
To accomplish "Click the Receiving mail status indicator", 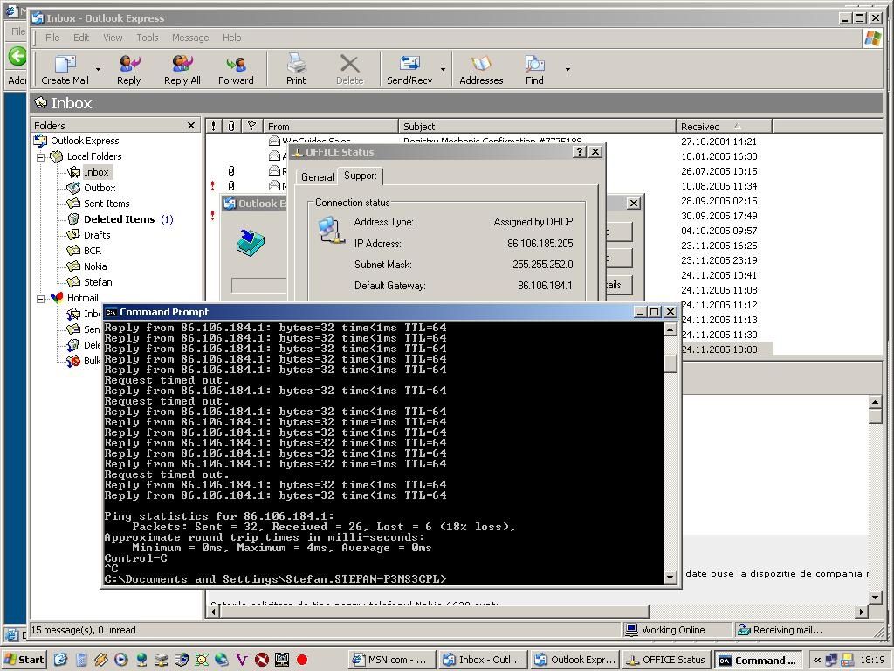I will [780, 630].
